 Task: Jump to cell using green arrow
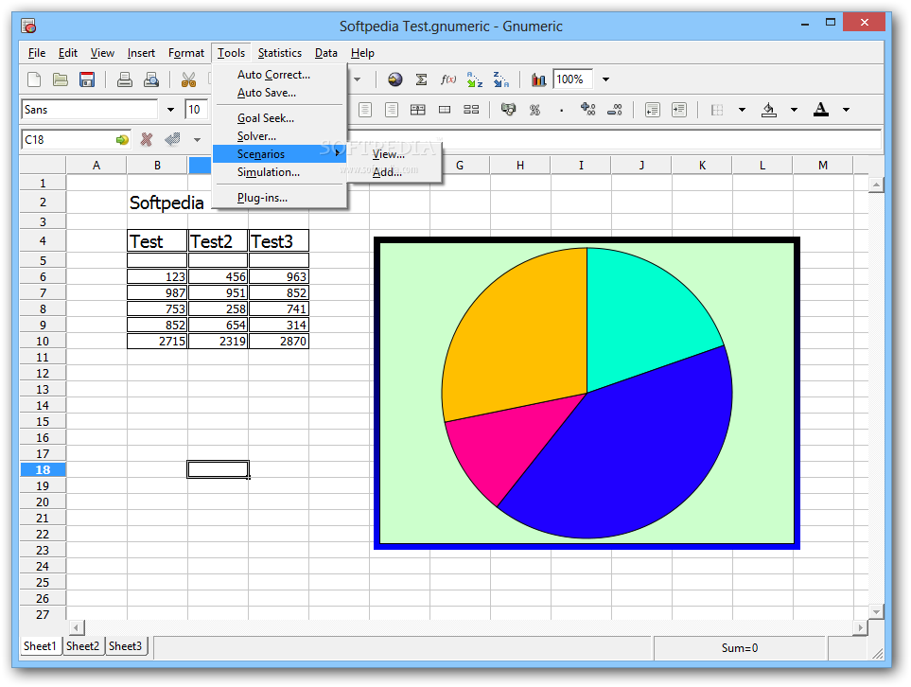pos(122,139)
